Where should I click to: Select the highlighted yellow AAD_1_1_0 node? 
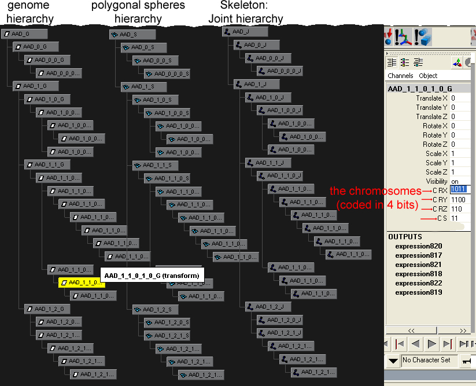(x=82, y=283)
